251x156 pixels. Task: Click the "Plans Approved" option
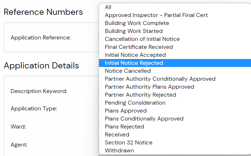tap(126, 111)
